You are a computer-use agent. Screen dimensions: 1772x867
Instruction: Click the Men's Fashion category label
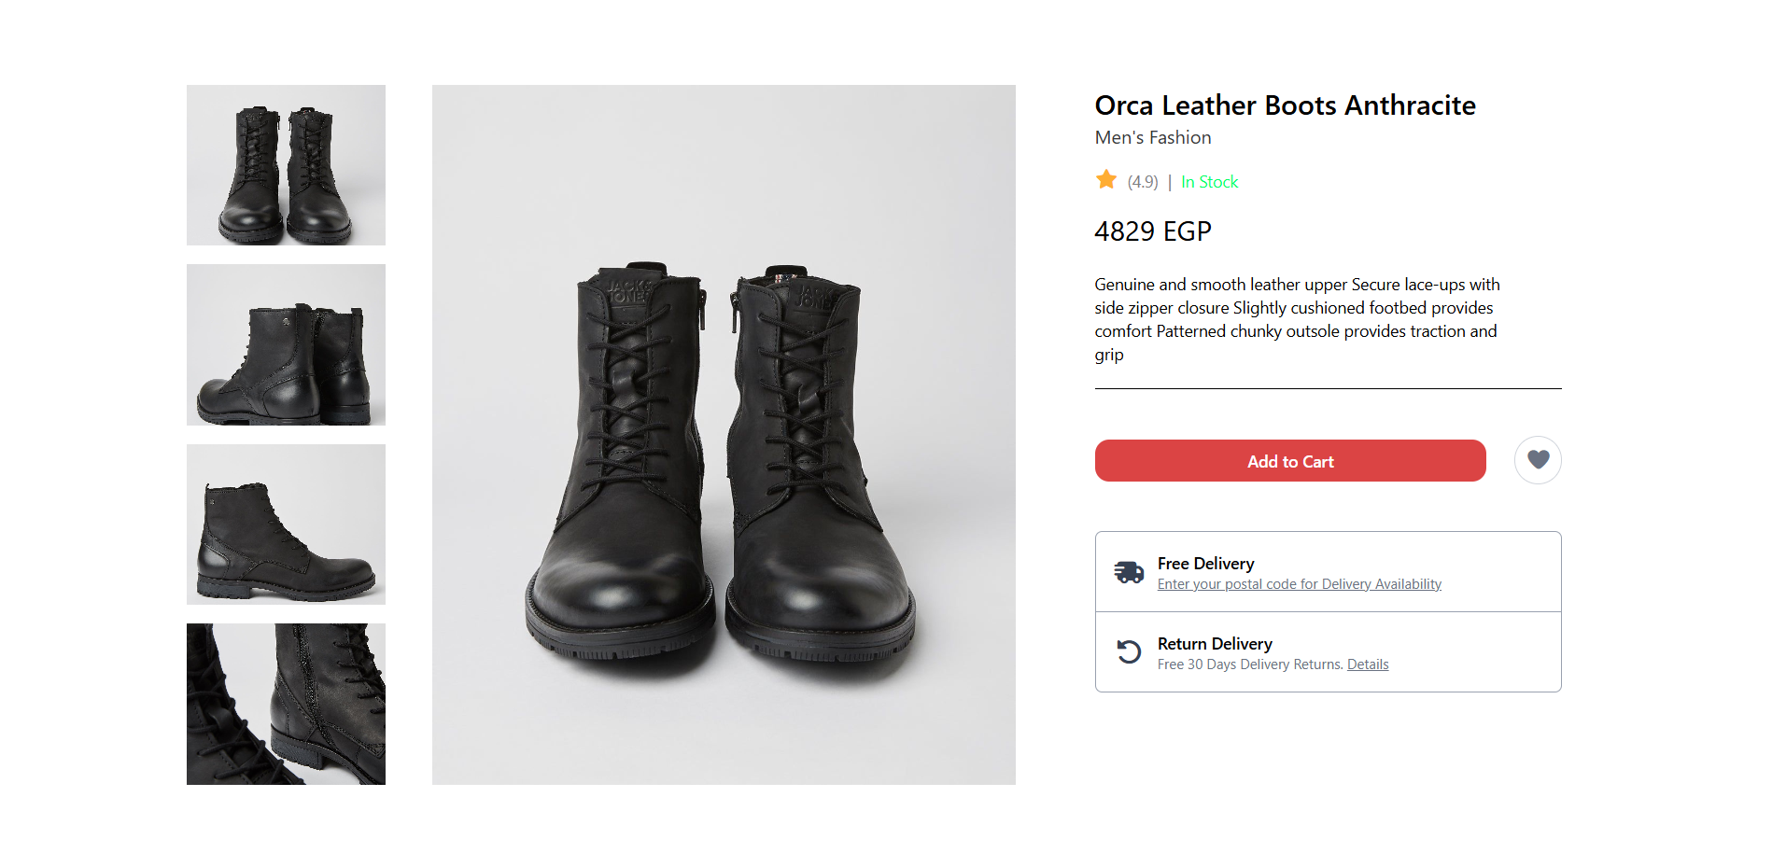1153,138
